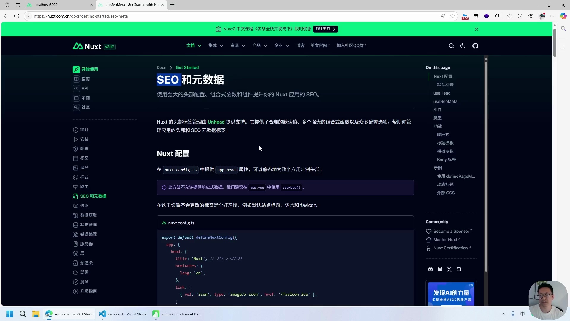Image resolution: width=570 pixels, height=321 pixels.
Task: Open the 路由 page in the sidebar
Action: pyautogui.click(x=81, y=187)
